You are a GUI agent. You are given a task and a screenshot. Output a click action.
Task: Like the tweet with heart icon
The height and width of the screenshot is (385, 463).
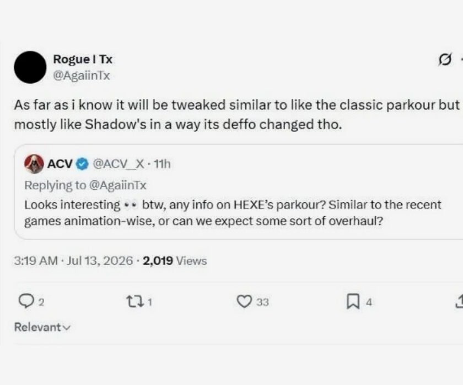coord(245,301)
